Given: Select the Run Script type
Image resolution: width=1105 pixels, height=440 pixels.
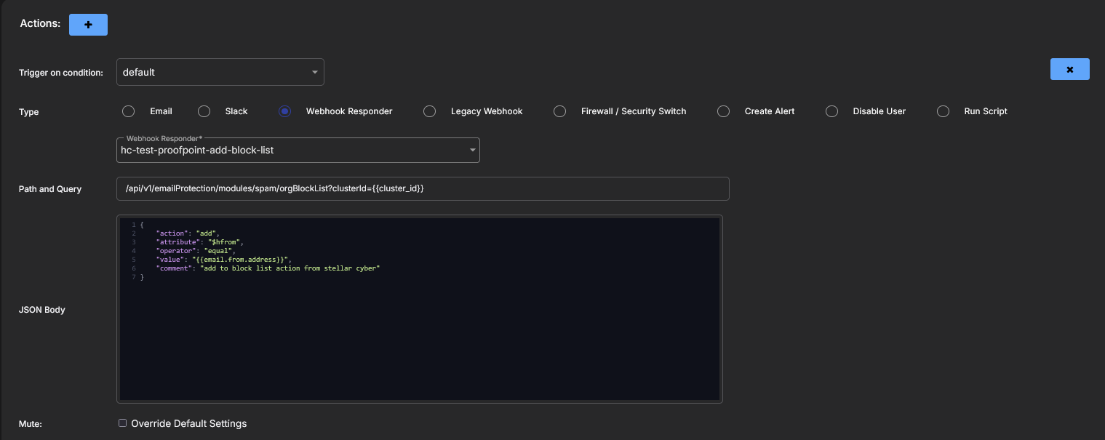Looking at the screenshot, I should tap(944, 111).
